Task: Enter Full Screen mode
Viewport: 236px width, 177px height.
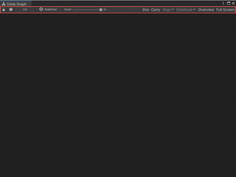Action: (225, 10)
